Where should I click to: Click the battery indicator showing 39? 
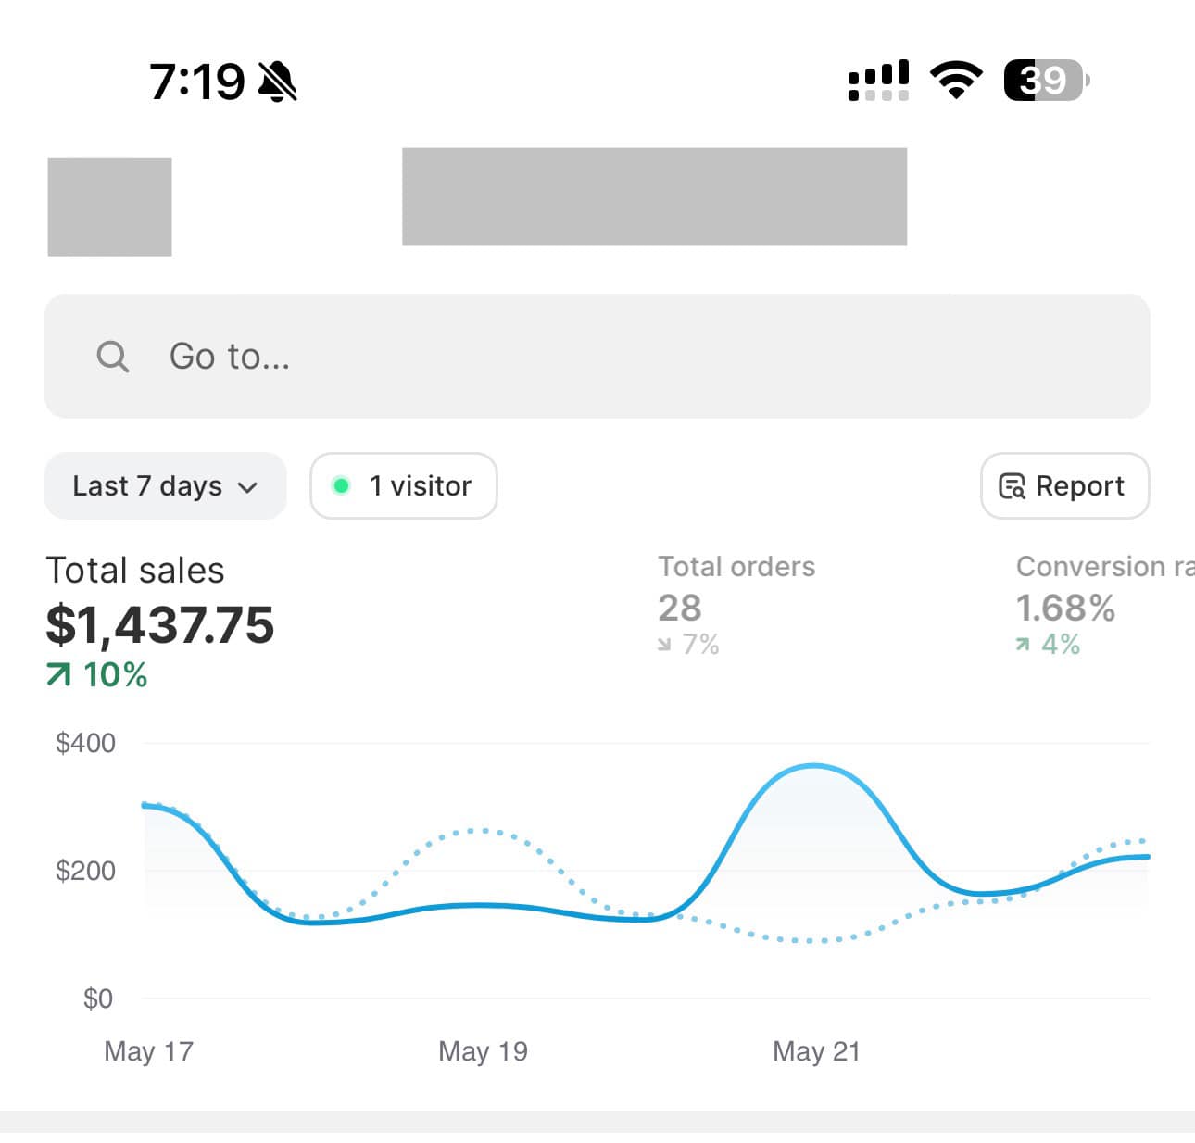(1044, 82)
